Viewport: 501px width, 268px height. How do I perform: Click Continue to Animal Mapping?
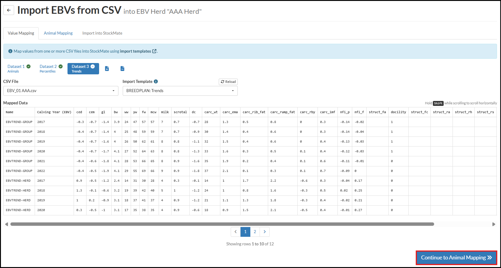coord(456,258)
